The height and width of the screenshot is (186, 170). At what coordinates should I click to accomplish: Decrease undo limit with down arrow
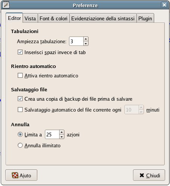(x=62, y=137)
